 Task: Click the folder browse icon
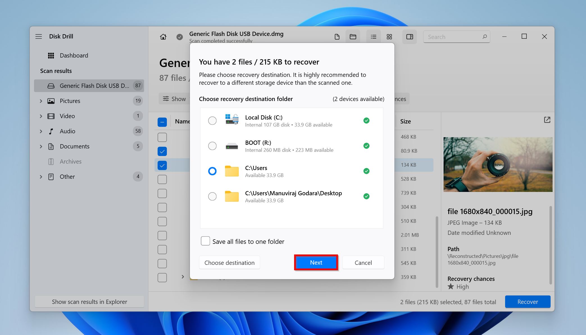(x=353, y=36)
